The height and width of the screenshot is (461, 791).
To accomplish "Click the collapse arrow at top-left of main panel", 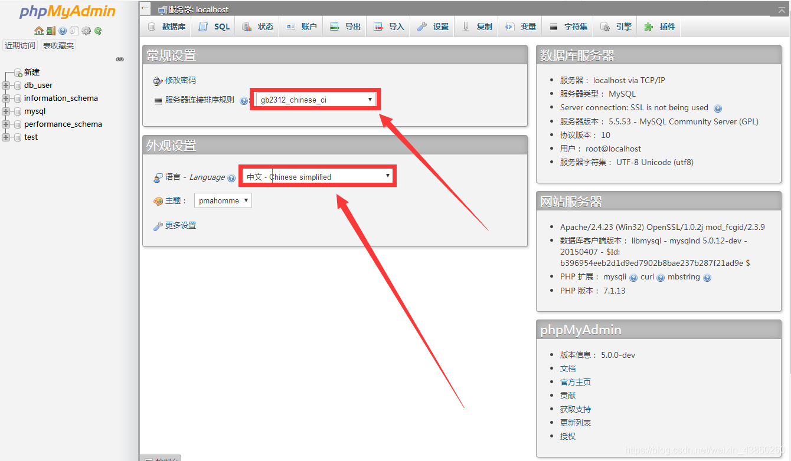I will (146, 8).
